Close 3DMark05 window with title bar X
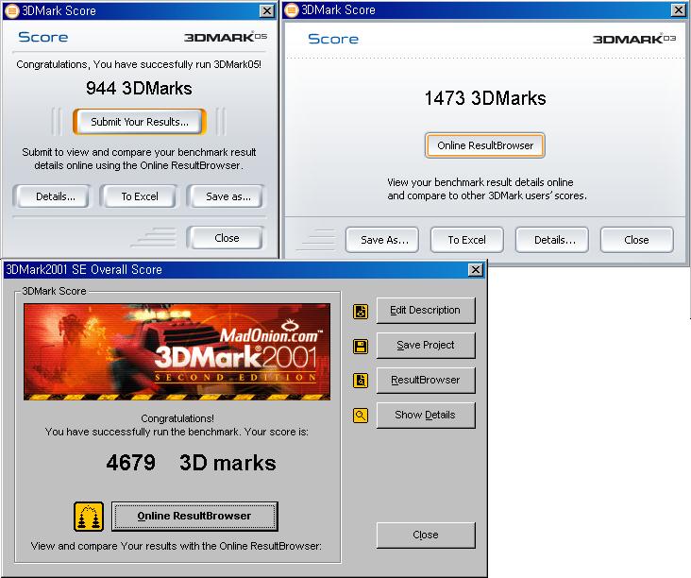 click(266, 10)
